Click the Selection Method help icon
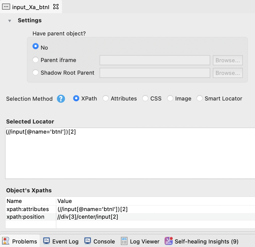The width and height of the screenshot is (255, 247). [61, 99]
